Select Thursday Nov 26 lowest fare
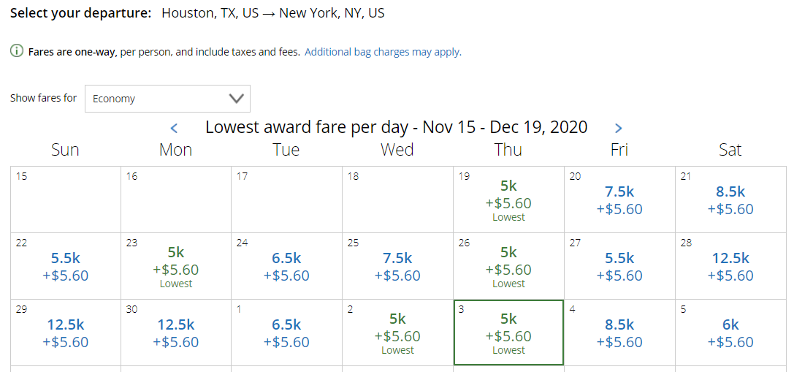The height and width of the screenshot is (372, 794). click(x=508, y=266)
